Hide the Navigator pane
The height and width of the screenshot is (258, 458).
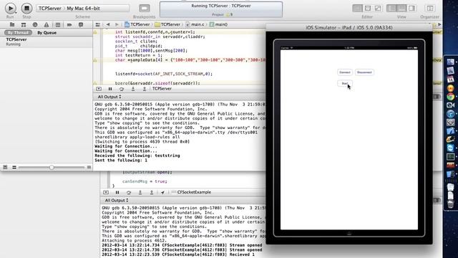point(391,8)
